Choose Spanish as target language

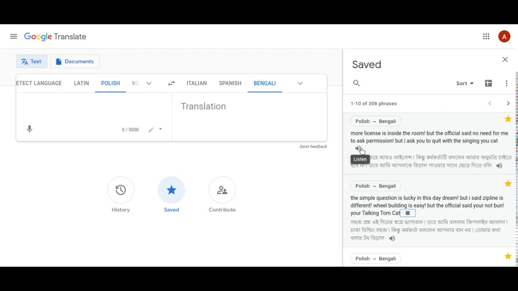click(x=230, y=83)
